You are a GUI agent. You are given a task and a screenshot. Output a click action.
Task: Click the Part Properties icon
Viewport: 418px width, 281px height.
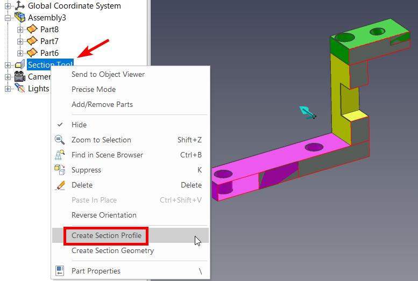pos(60,271)
